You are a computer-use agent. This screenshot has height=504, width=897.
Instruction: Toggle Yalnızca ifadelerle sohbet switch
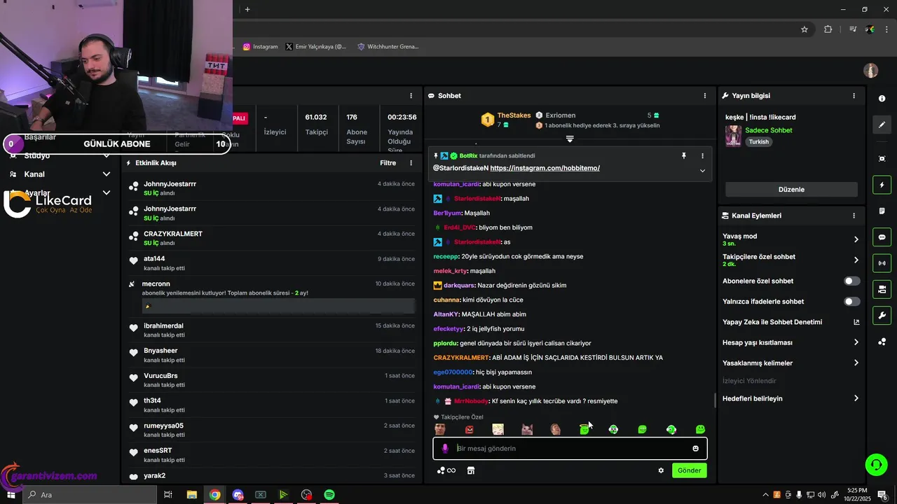pos(851,302)
